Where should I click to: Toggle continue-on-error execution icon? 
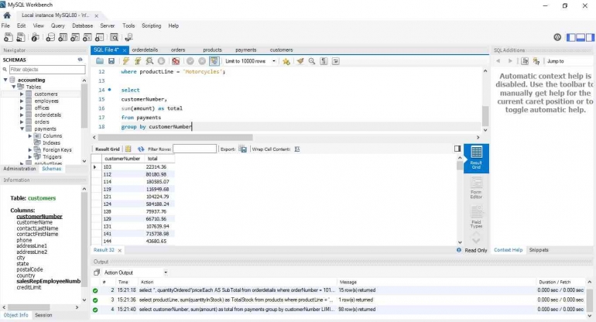click(x=175, y=61)
